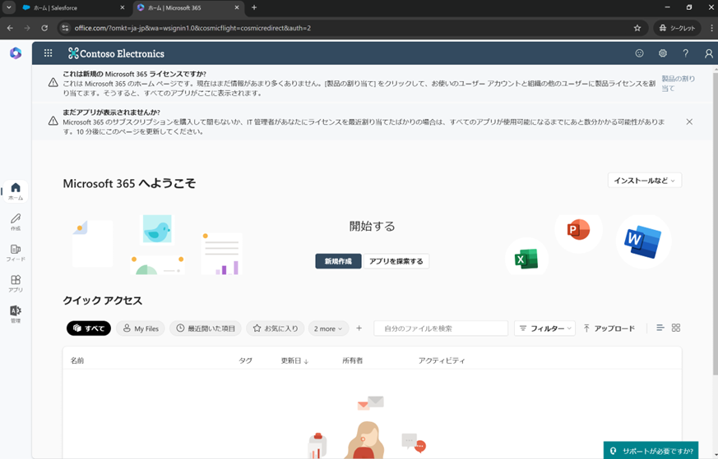
Task: Click the サポートが必要ですか button
Action: coord(651,450)
